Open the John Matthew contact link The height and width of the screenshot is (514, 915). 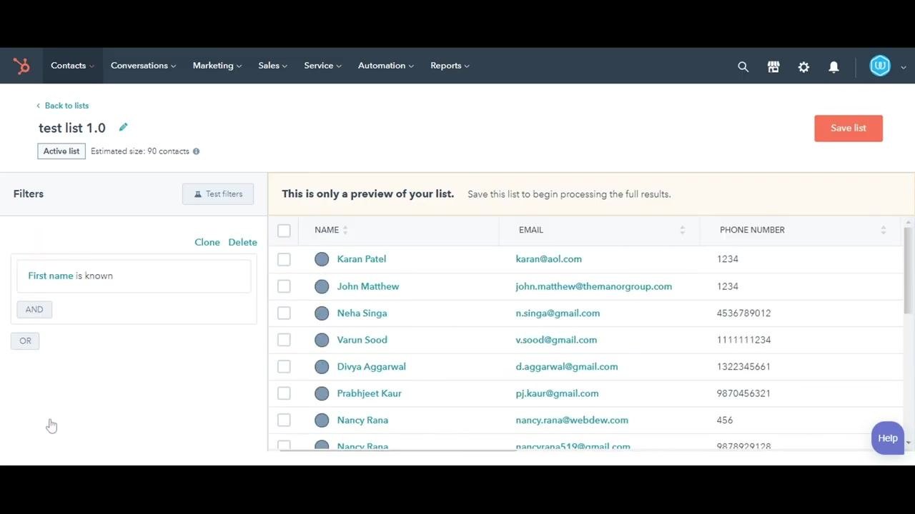pyautogui.click(x=368, y=286)
